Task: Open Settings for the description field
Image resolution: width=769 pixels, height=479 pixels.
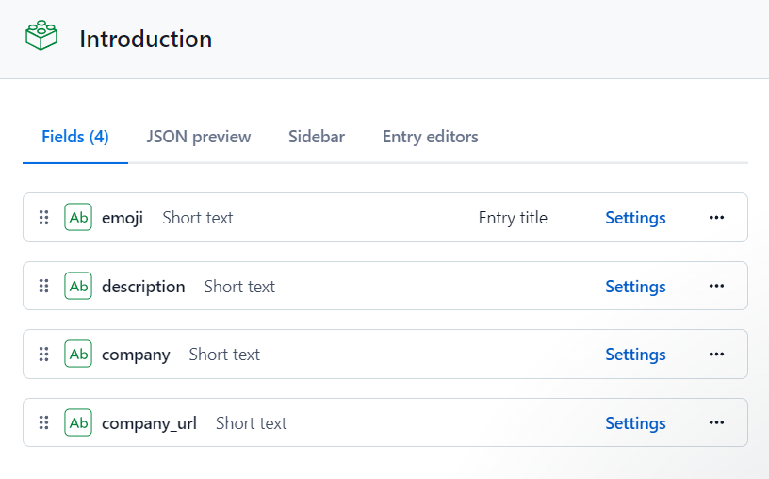Action: [x=635, y=287]
